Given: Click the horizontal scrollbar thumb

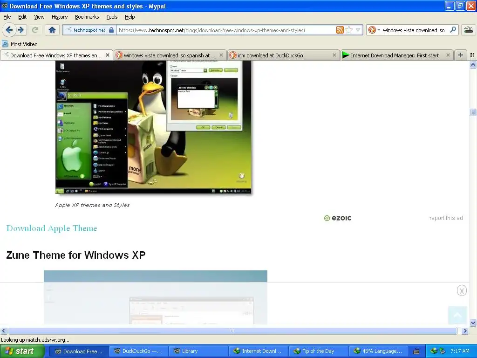Looking at the screenshot, I should click(x=232, y=330).
